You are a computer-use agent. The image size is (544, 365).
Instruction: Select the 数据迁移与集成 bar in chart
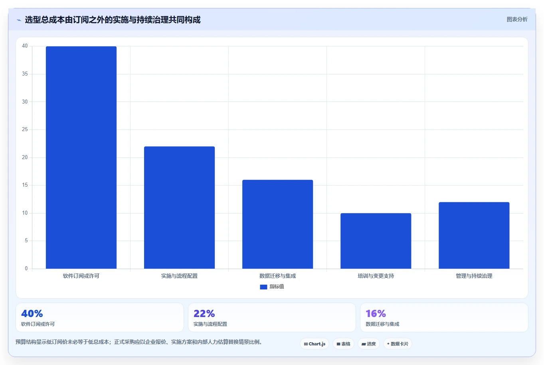pyautogui.click(x=277, y=224)
